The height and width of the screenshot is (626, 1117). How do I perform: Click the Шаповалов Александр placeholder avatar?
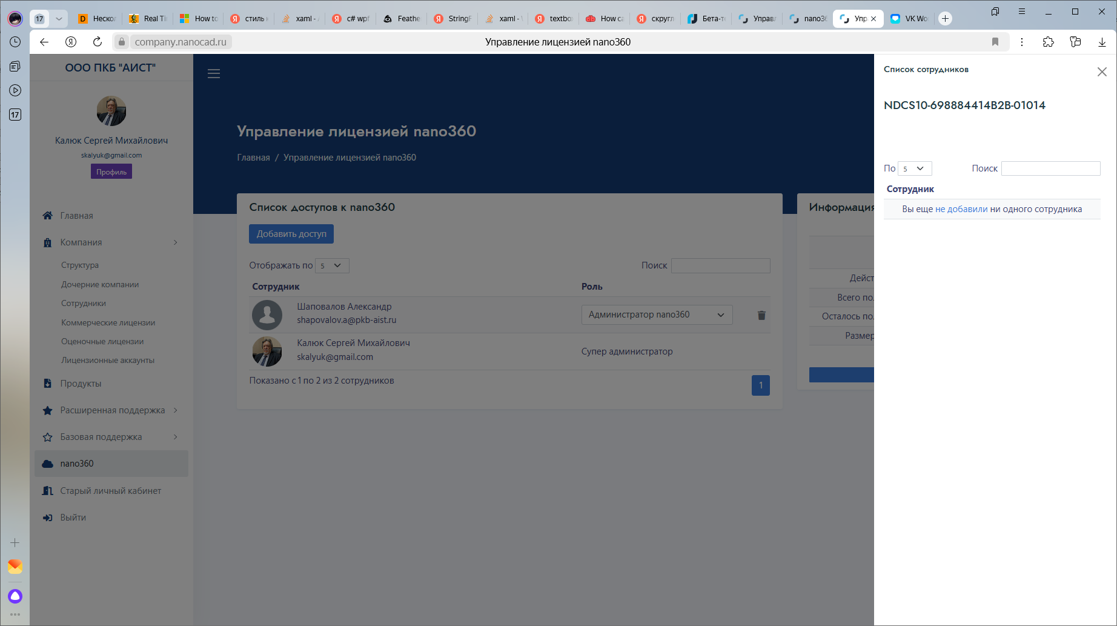click(267, 315)
